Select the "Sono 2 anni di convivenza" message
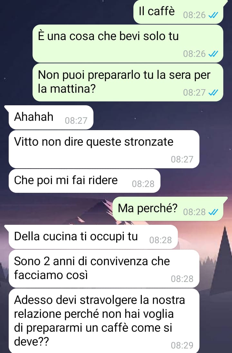The width and height of the screenshot is (232, 353). [104, 269]
